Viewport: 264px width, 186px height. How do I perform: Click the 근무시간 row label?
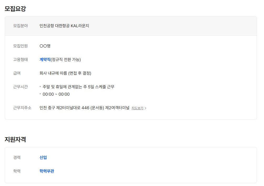point(20,87)
